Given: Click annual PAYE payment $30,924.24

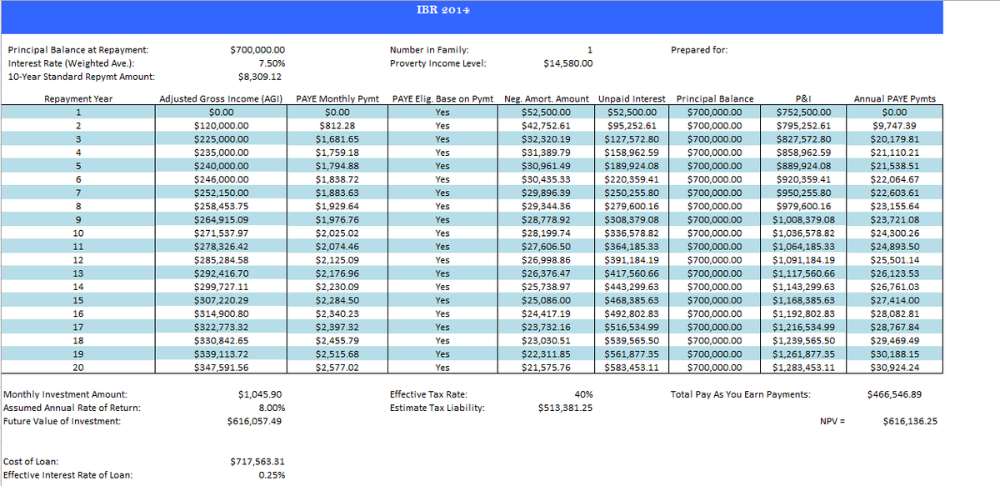Looking at the screenshot, I should point(895,367).
